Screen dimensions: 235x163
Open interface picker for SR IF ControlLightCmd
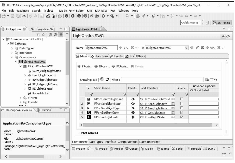click(173, 99)
